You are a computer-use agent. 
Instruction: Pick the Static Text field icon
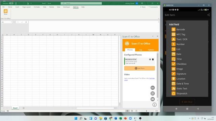[173, 88]
